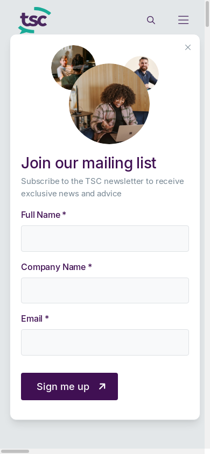The image size is (210, 454).
Task: Click the horizontal scrollbar thumb at bottom
Action: 15,451
